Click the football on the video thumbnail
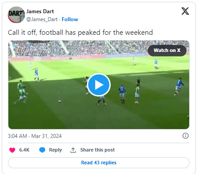Viewport: 198px width, 174px height. tap(60, 101)
